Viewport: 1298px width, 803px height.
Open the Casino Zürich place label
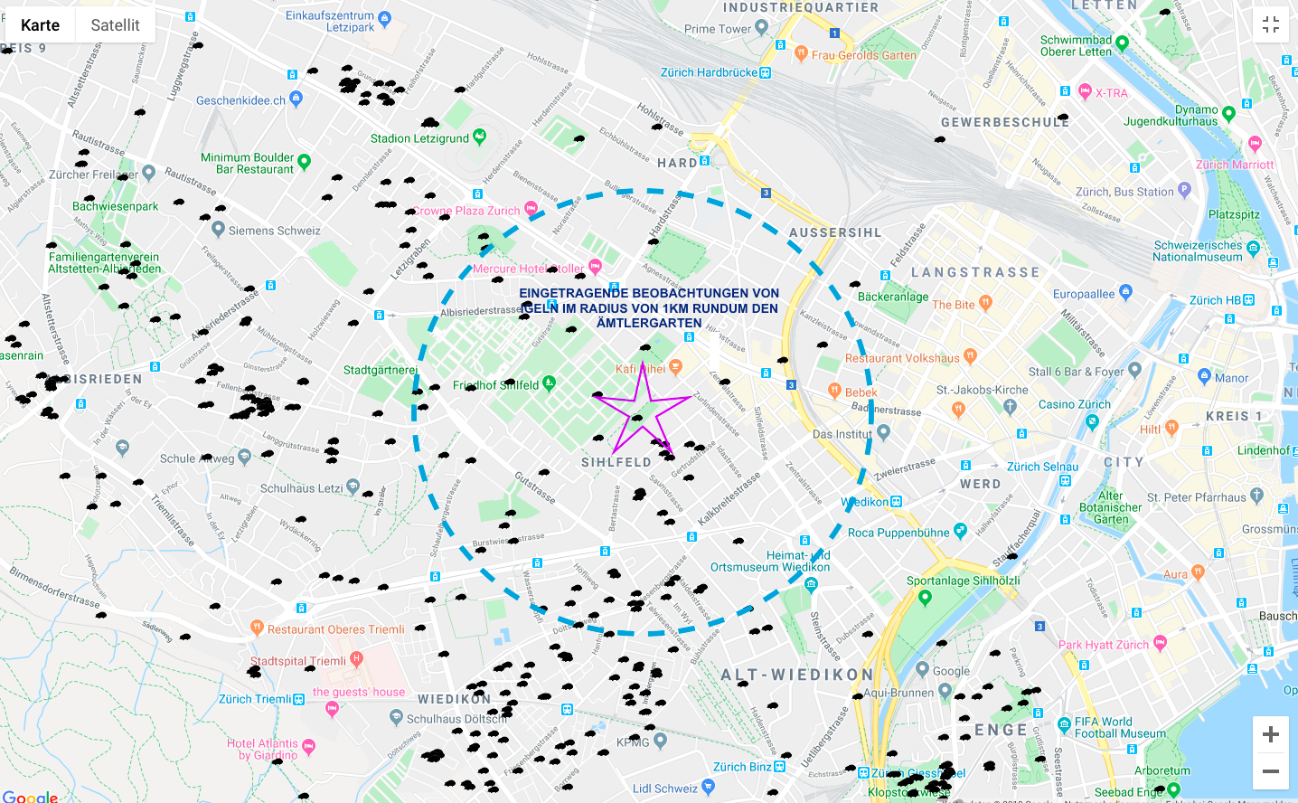(1074, 404)
